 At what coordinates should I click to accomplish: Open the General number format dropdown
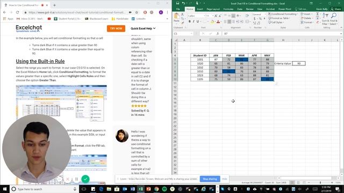(x=265, y=14)
